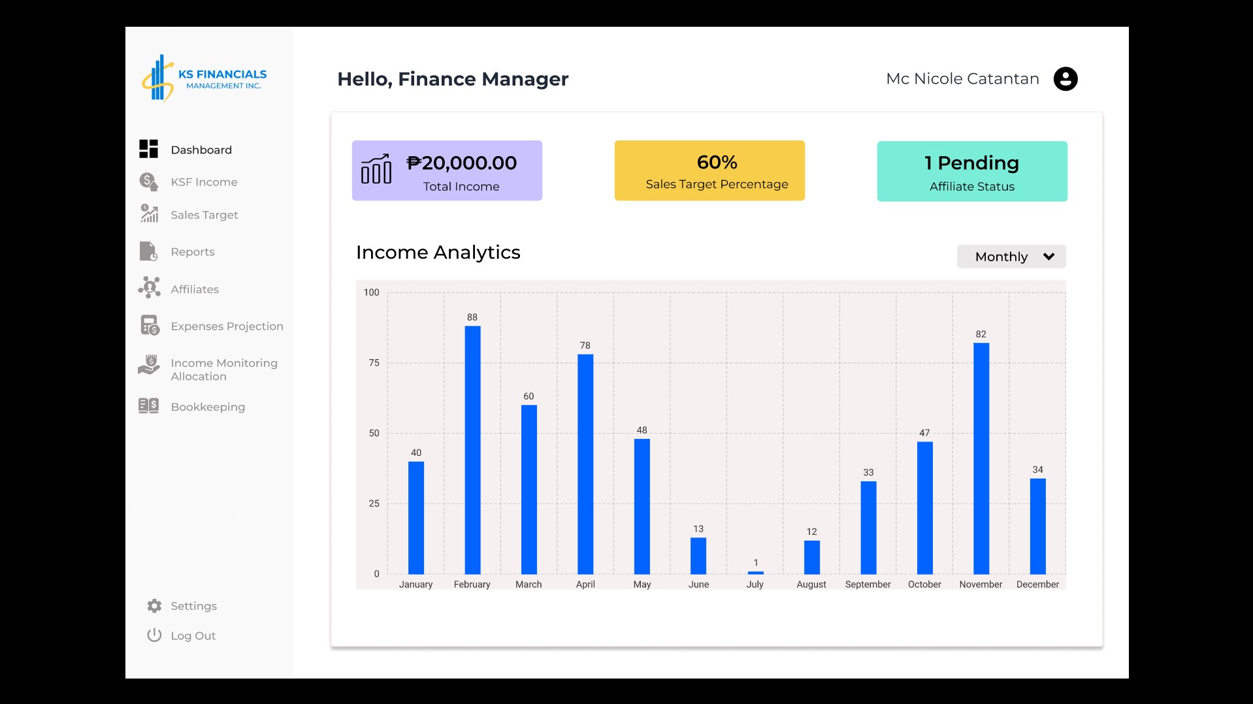Click the February bar in chart
Screen dimensions: 1253x704
coord(472,450)
